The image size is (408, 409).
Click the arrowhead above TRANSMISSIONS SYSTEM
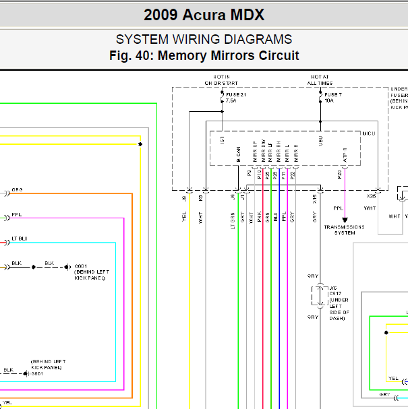point(345,220)
